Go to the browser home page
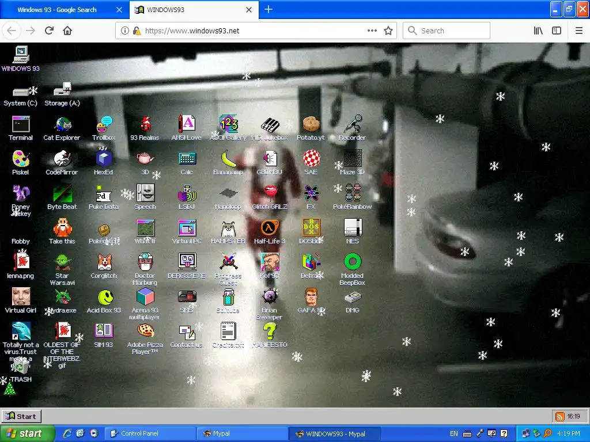 pos(67,31)
